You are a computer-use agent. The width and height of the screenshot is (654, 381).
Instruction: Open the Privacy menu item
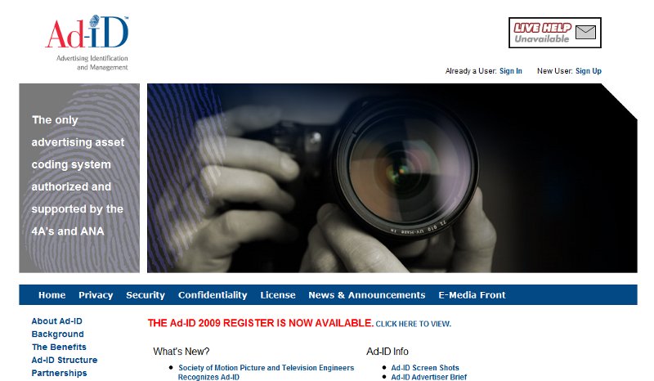96,295
